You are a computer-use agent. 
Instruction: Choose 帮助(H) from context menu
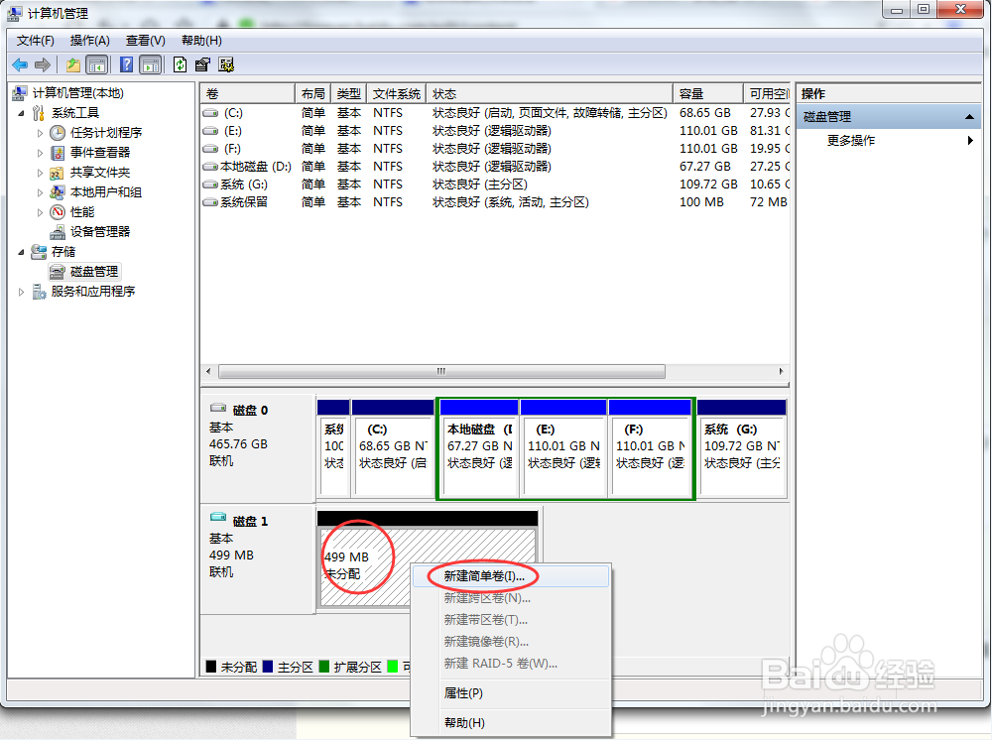(x=511, y=722)
